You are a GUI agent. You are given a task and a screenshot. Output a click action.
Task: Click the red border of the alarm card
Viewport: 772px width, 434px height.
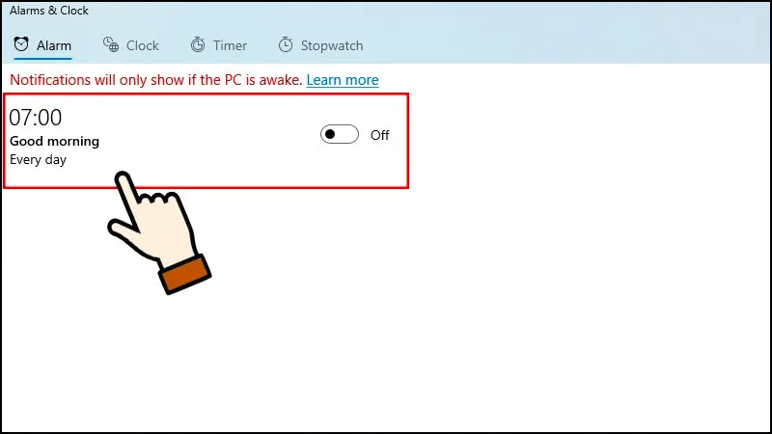[206, 95]
